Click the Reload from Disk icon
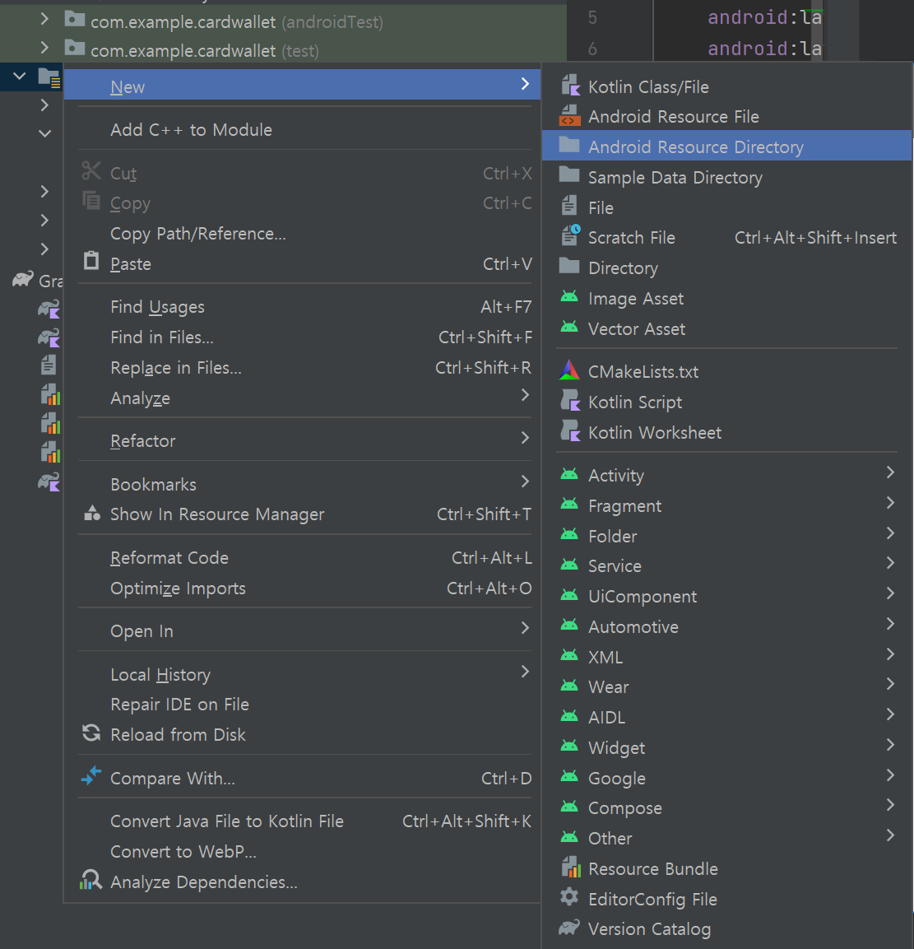The height and width of the screenshot is (949, 914). [x=91, y=733]
